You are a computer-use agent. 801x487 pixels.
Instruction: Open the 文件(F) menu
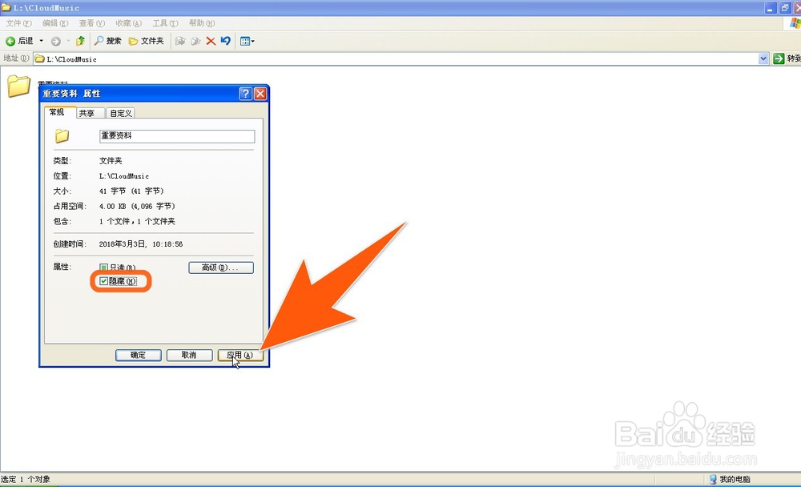pos(18,23)
